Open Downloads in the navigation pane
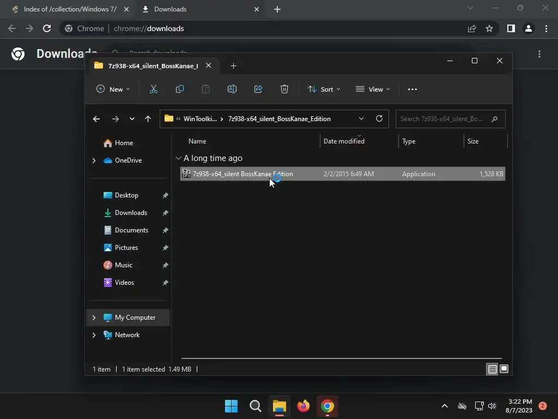Image resolution: width=558 pixels, height=419 pixels. [x=125, y=213]
